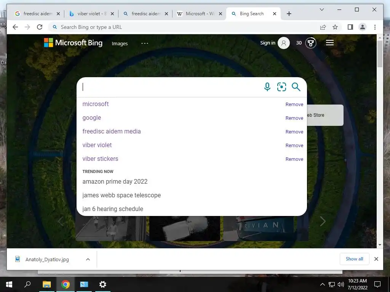Screen dimensions: 390x292
Task: Toggle the Chrome side panel
Action: coord(350,27)
